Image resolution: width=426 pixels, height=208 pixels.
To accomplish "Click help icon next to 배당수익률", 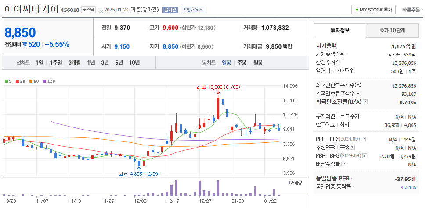I will [x=344, y=164].
